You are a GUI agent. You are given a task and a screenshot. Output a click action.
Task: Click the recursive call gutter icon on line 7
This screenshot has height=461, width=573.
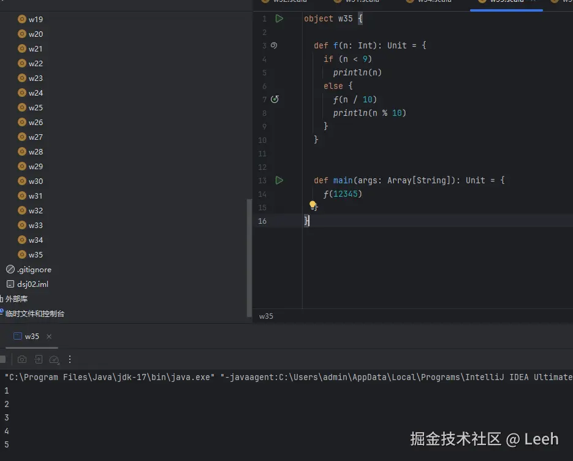tap(274, 99)
